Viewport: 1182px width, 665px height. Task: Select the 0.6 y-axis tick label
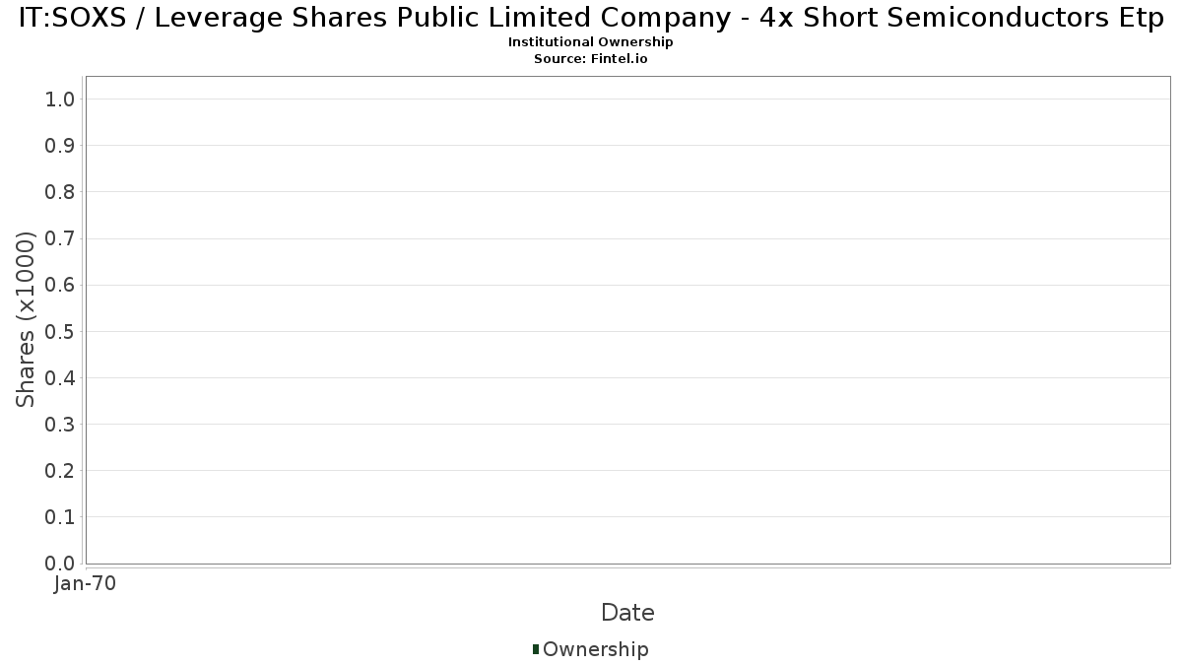60,285
